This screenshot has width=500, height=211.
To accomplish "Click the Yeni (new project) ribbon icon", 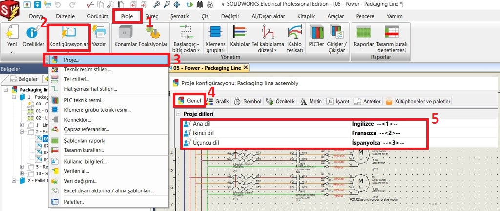I will 12,33.
